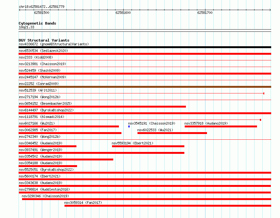
Task: Select the red bar under esv3654152
Action: pyautogui.click(x=102, y=107)
